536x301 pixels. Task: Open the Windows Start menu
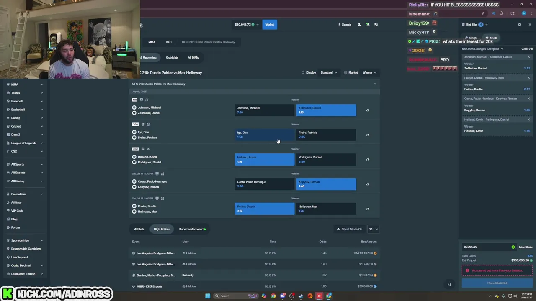(208, 296)
